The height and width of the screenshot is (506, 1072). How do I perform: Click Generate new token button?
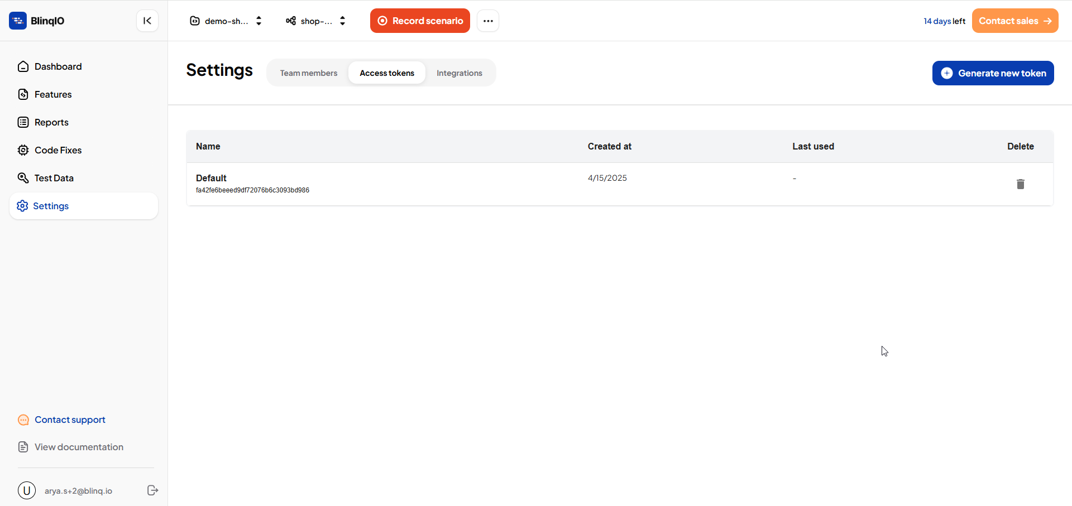coord(993,73)
